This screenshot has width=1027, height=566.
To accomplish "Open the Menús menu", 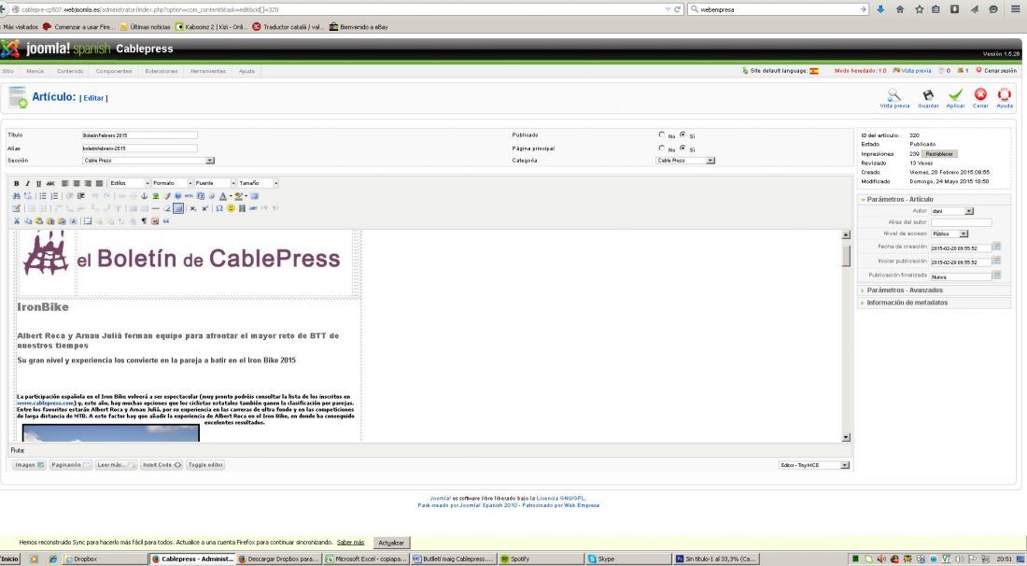I will tap(35, 71).
